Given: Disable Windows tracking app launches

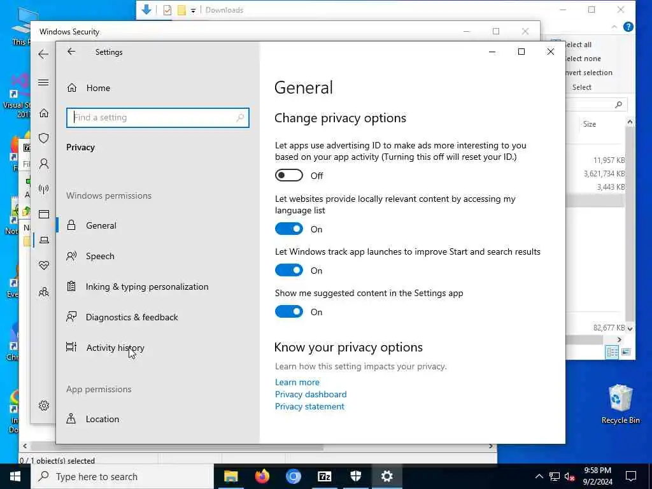Looking at the screenshot, I should pyautogui.click(x=288, y=270).
